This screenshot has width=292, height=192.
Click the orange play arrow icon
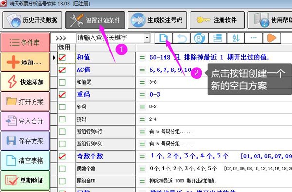tap(272, 38)
